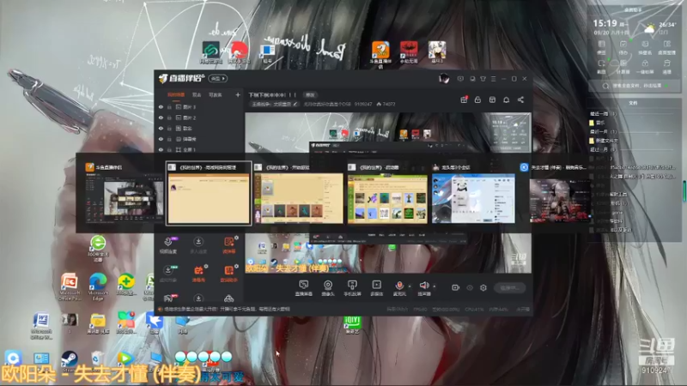This screenshot has width=687, height=386.
Task: Open the phone screen-cast source icon
Action: tap(352, 286)
